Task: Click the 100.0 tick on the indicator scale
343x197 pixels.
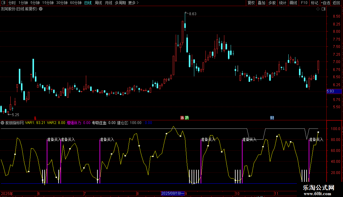Action: tap(335, 129)
